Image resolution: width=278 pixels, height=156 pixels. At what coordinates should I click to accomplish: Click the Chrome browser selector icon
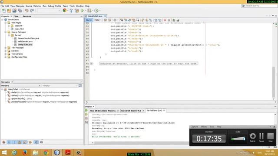[65, 10]
